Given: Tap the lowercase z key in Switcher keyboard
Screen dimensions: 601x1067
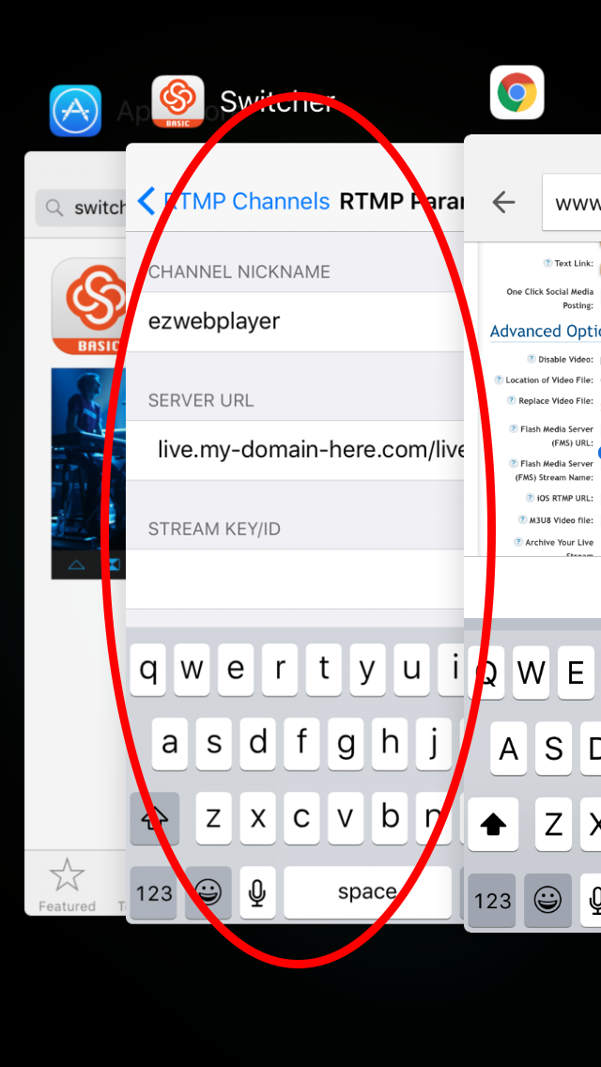Looking at the screenshot, I should pyautogui.click(x=214, y=818).
